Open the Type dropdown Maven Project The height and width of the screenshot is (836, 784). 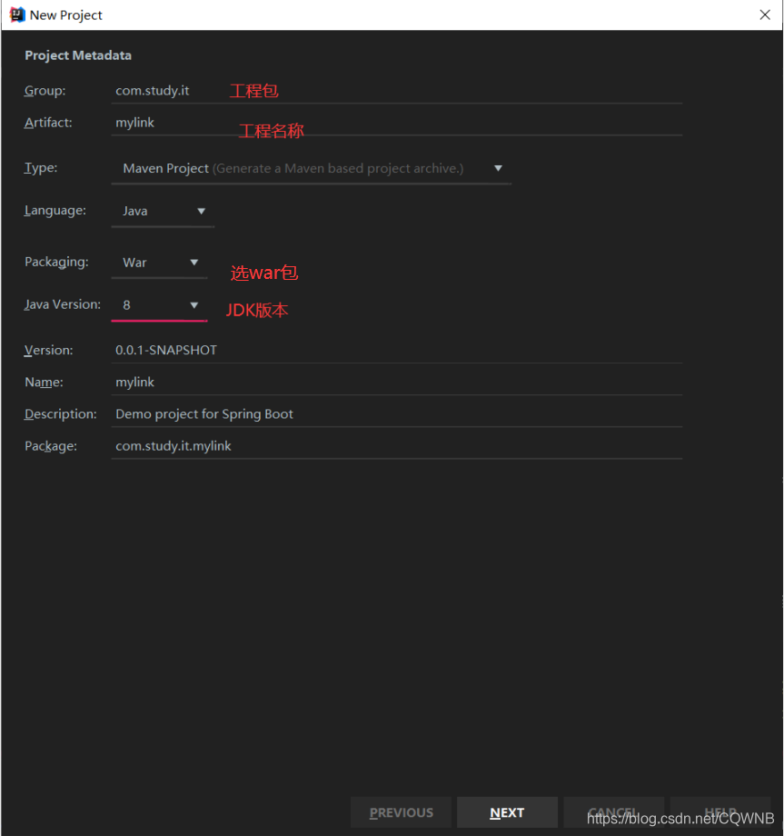pyautogui.click(x=312, y=168)
